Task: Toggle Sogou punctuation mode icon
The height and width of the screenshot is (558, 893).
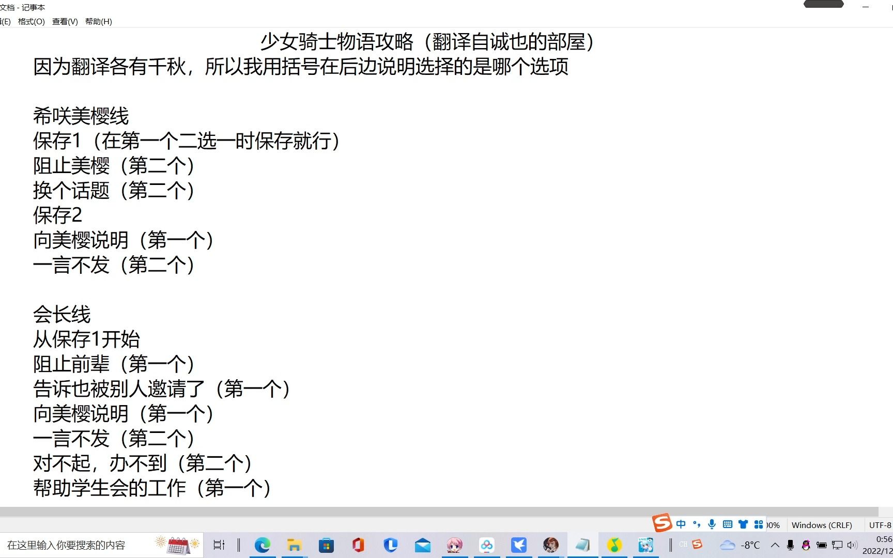Action: (x=697, y=524)
